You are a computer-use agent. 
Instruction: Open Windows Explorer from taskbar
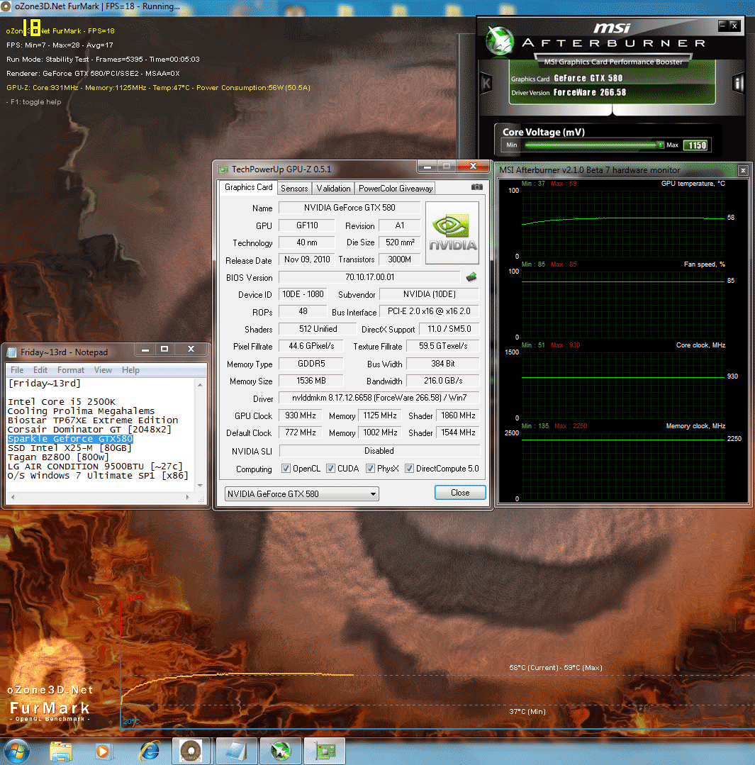(61, 751)
